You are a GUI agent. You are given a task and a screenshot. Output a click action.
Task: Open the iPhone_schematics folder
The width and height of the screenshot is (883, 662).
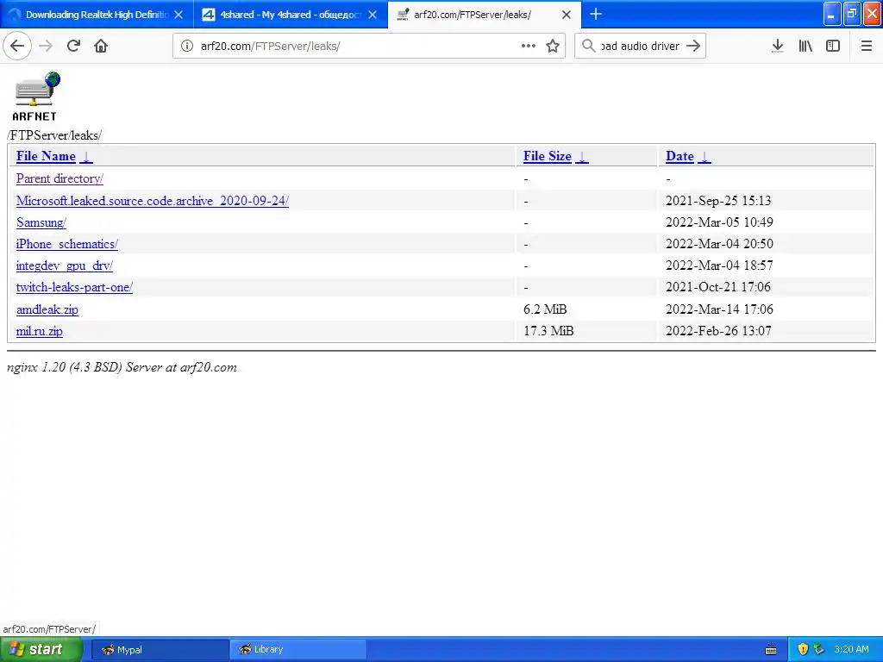tap(67, 244)
